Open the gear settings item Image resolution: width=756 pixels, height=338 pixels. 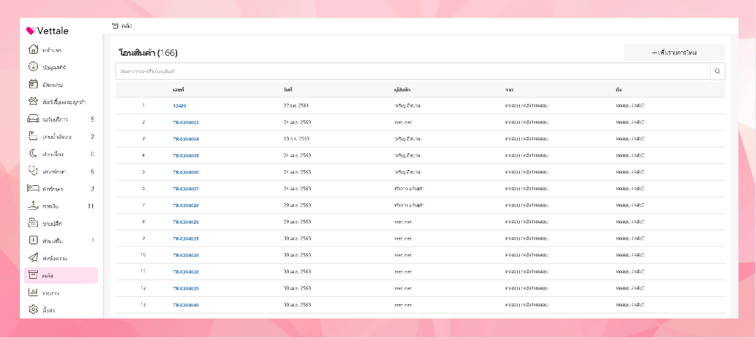tap(33, 309)
